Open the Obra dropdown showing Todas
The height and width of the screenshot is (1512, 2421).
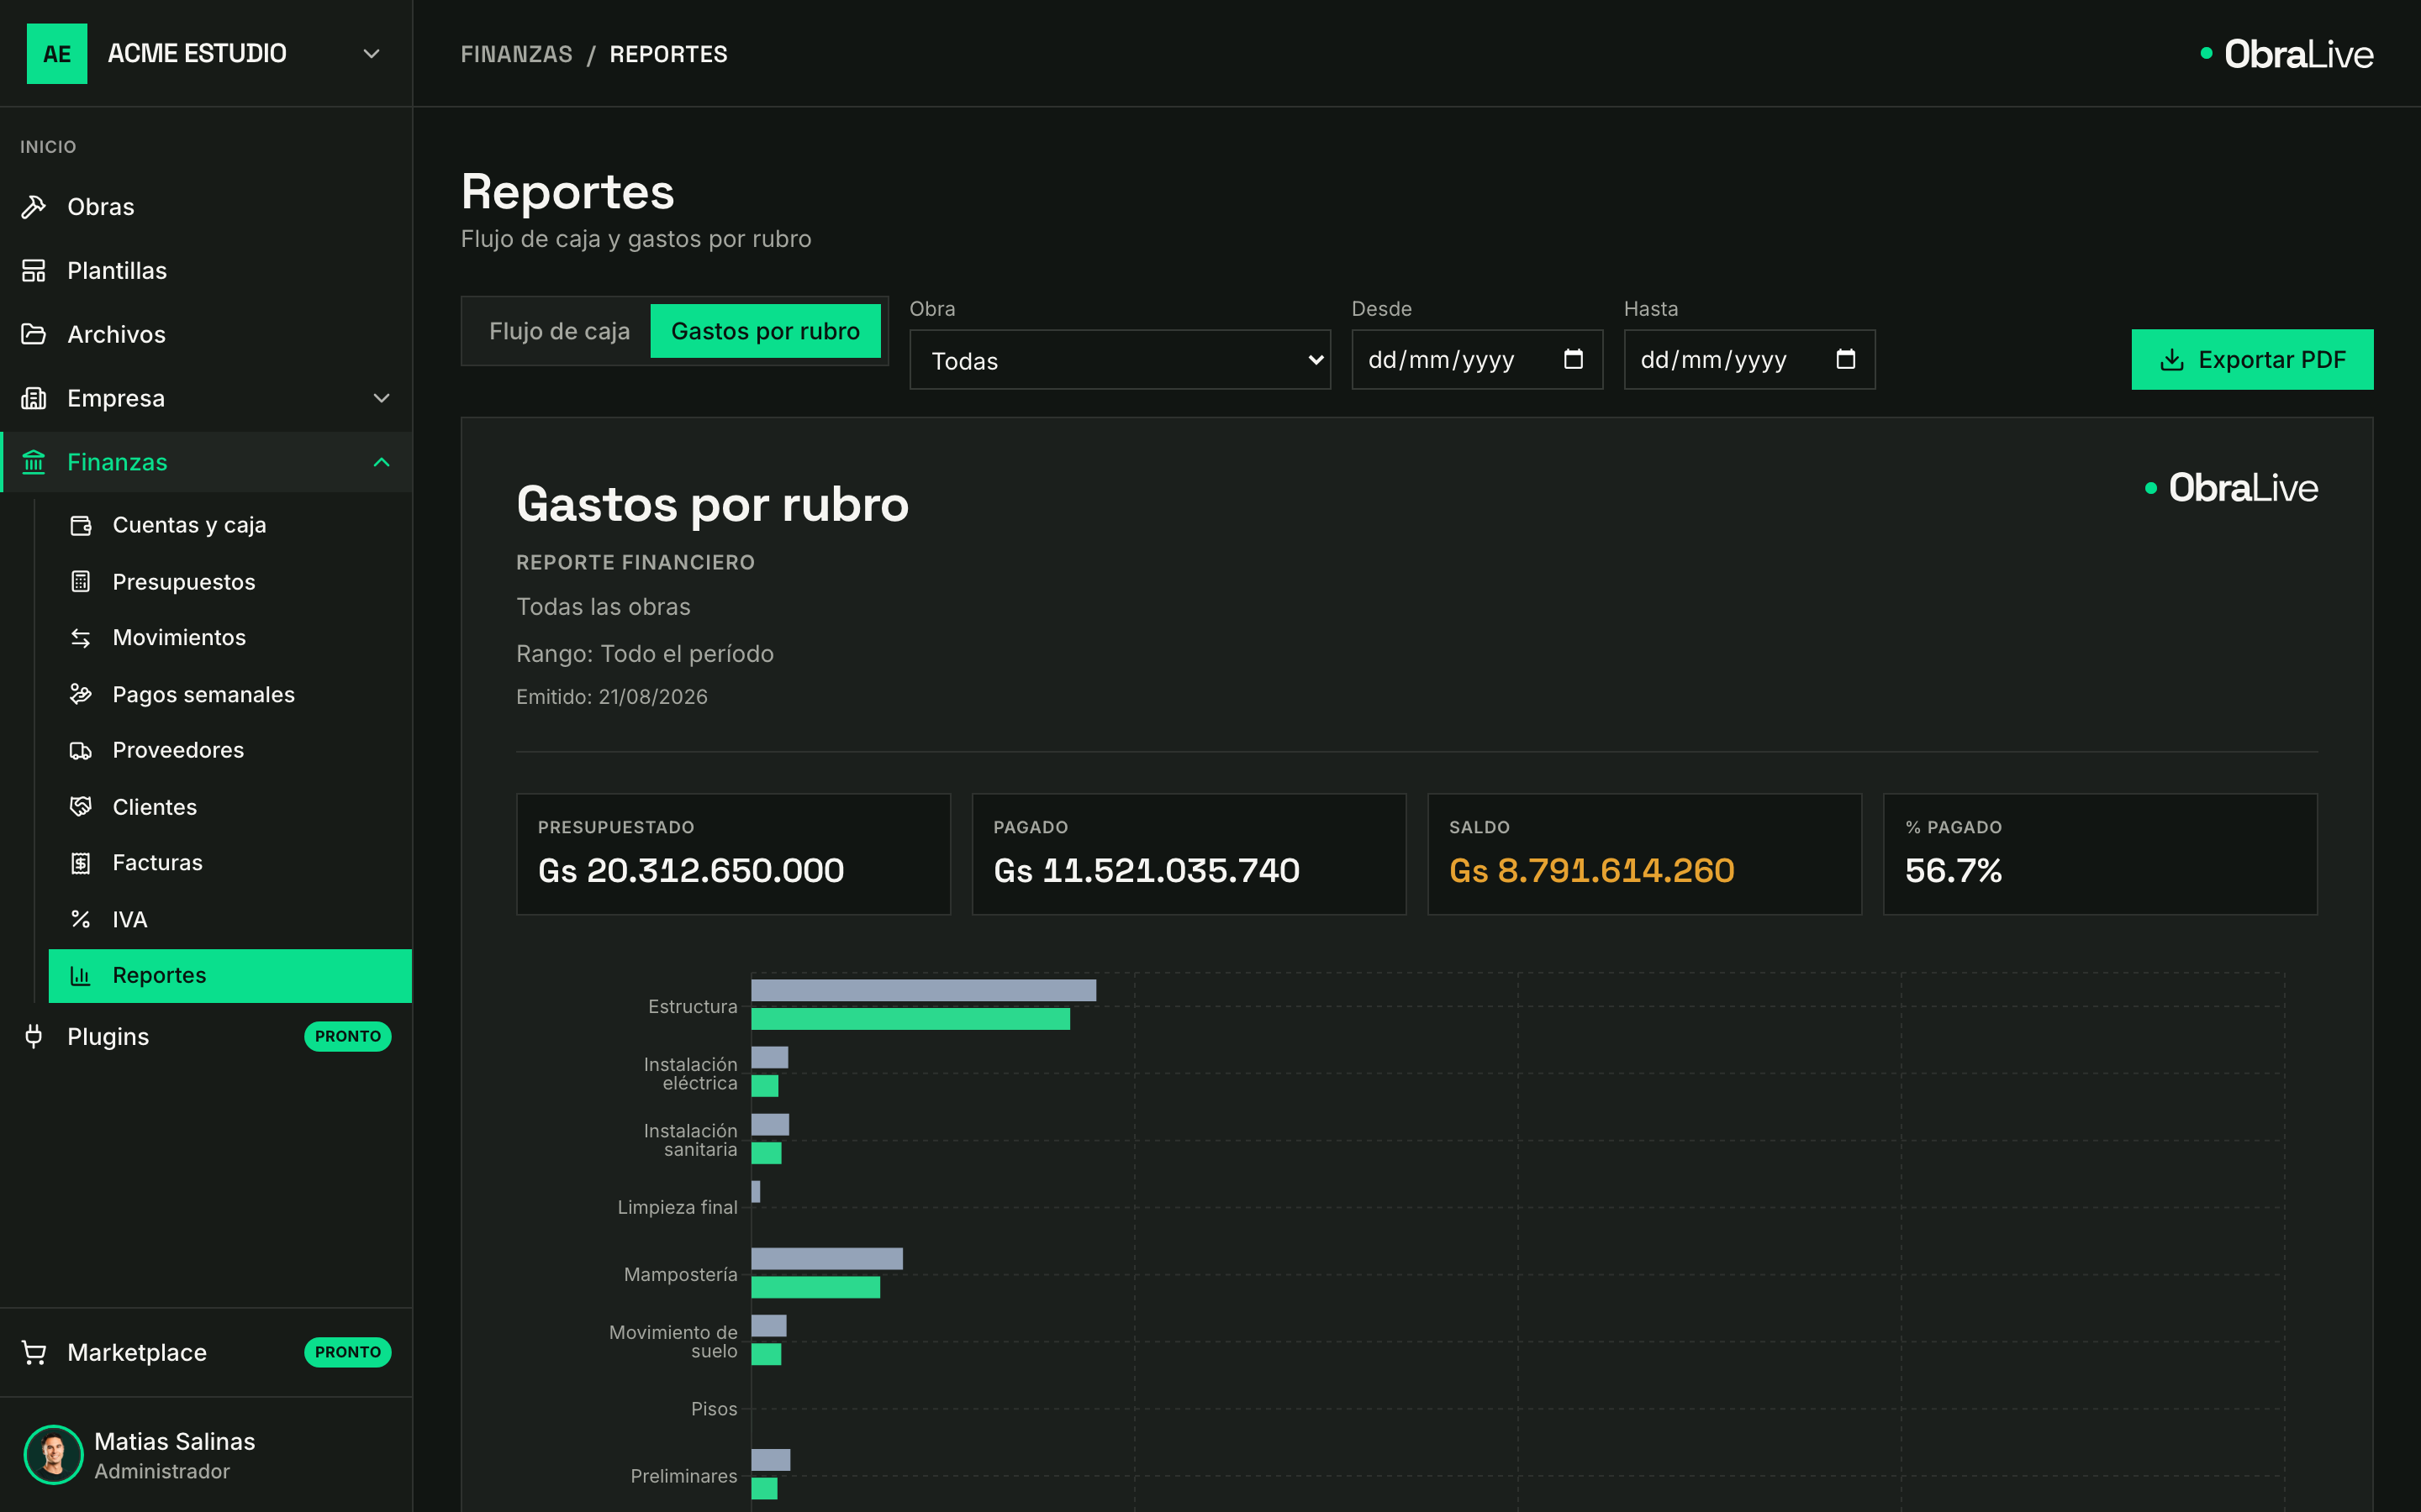click(x=1121, y=360)
